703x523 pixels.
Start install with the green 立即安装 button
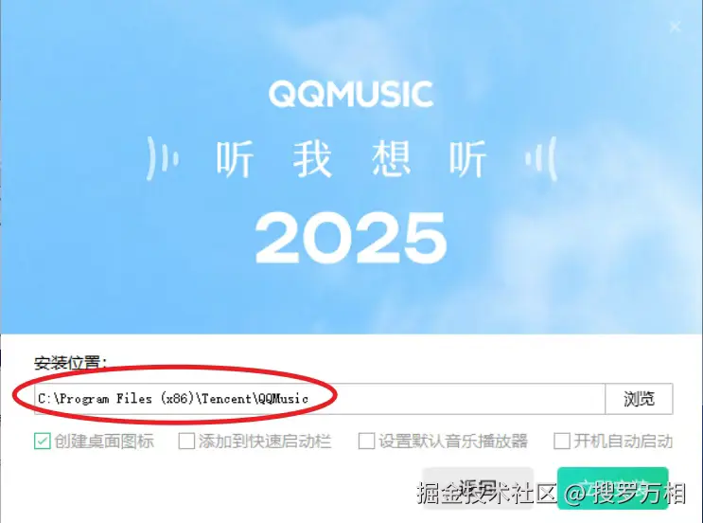pos(613,488)
